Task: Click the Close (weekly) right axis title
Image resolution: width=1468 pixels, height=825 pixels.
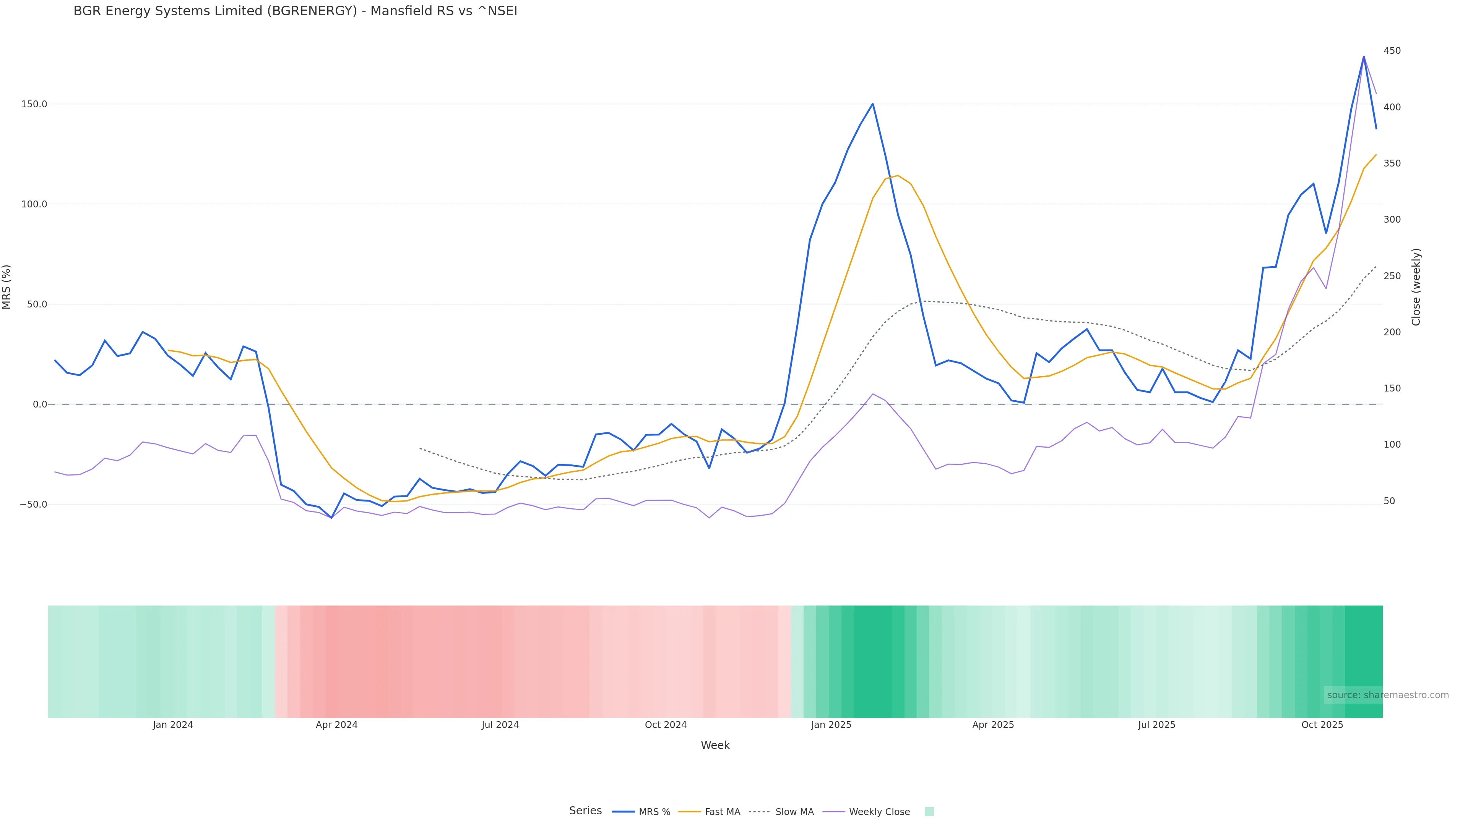Action: pyautogui.click(x=1416, y=287)
